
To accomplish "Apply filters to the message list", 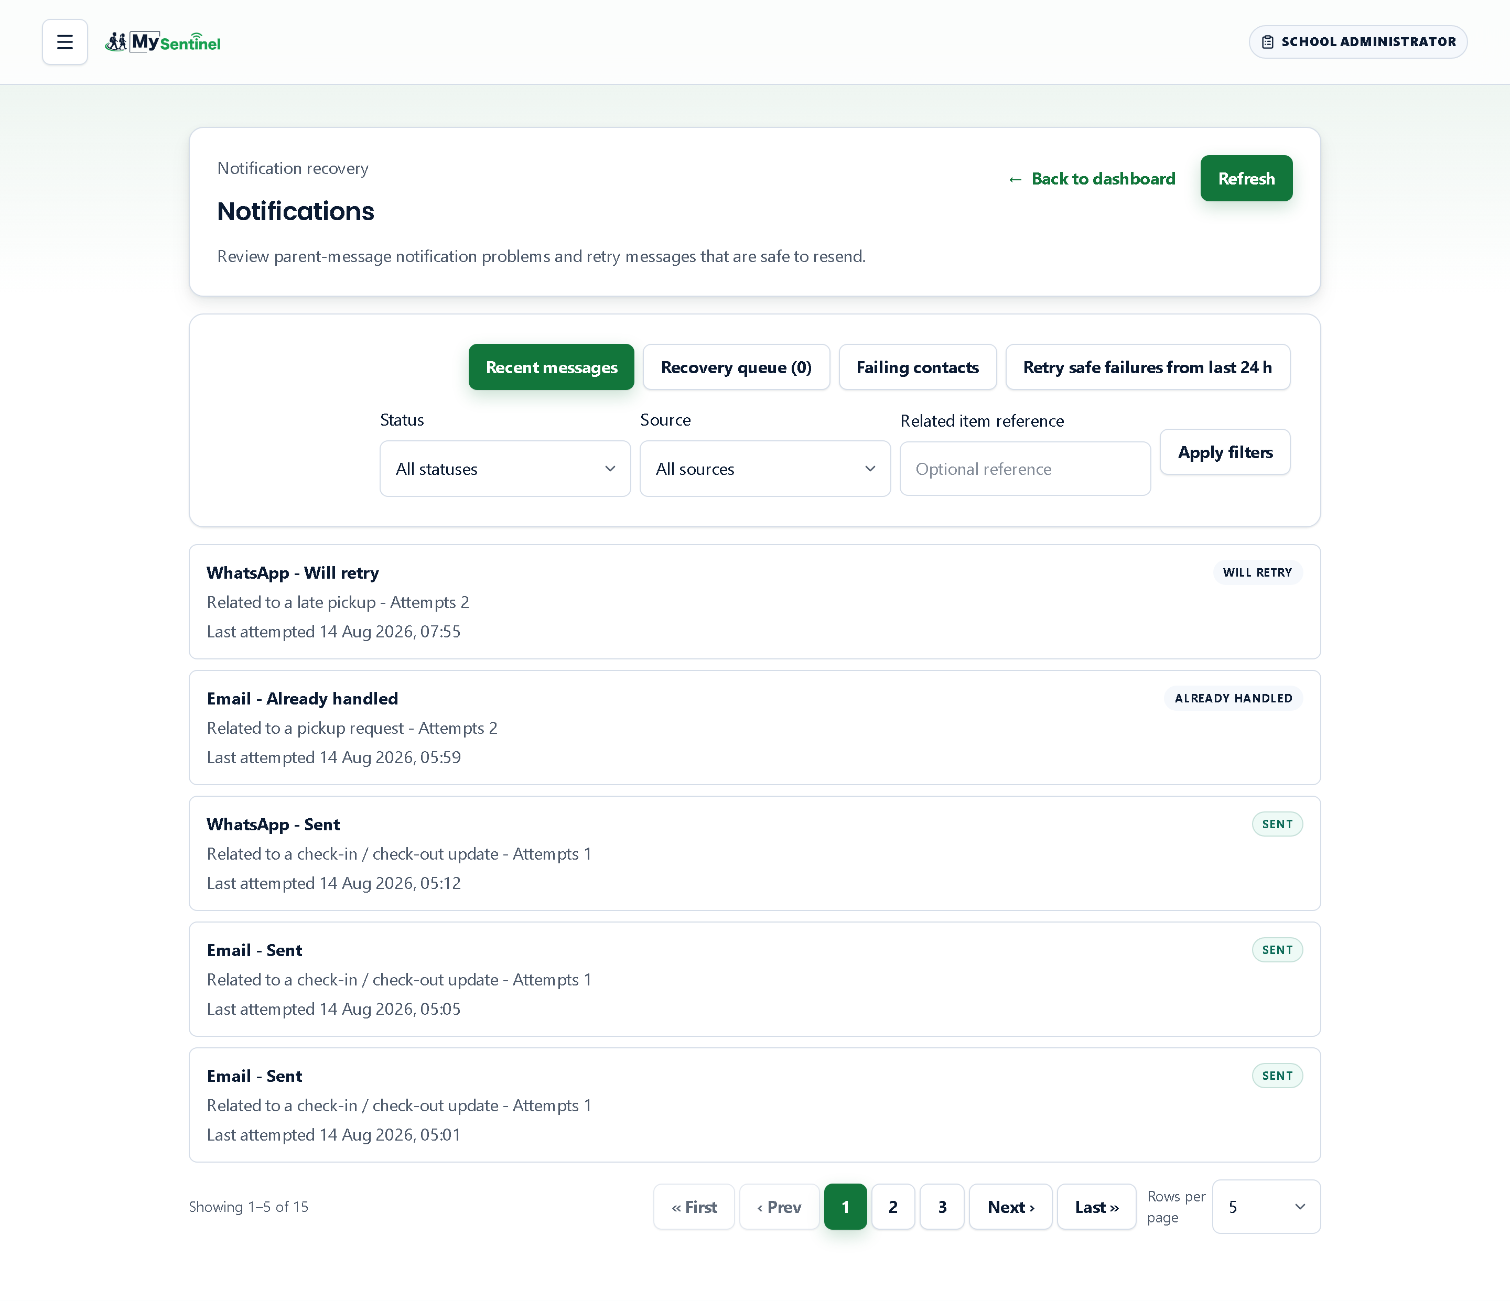I will [x=1225, y=452].
